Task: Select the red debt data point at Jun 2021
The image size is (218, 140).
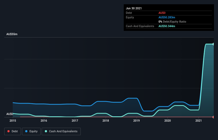Action: [x=213, y=117]
